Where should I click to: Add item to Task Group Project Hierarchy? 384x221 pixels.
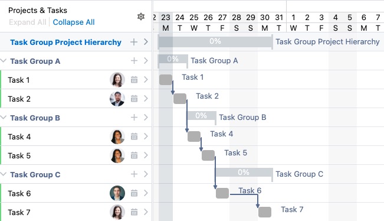134,42
